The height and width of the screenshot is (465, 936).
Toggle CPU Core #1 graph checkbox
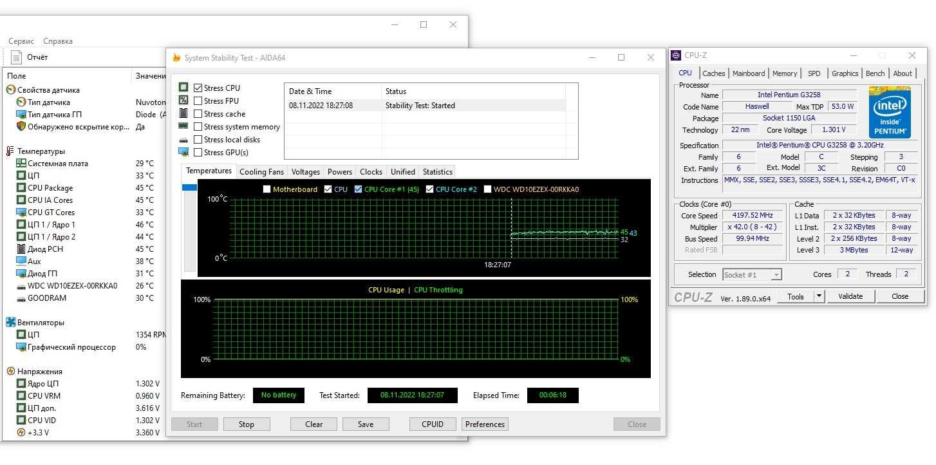(x=359, y=189)
